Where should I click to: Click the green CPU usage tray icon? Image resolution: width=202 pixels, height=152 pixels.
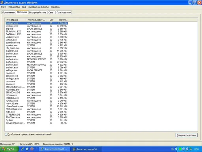(x=180, y=149)
